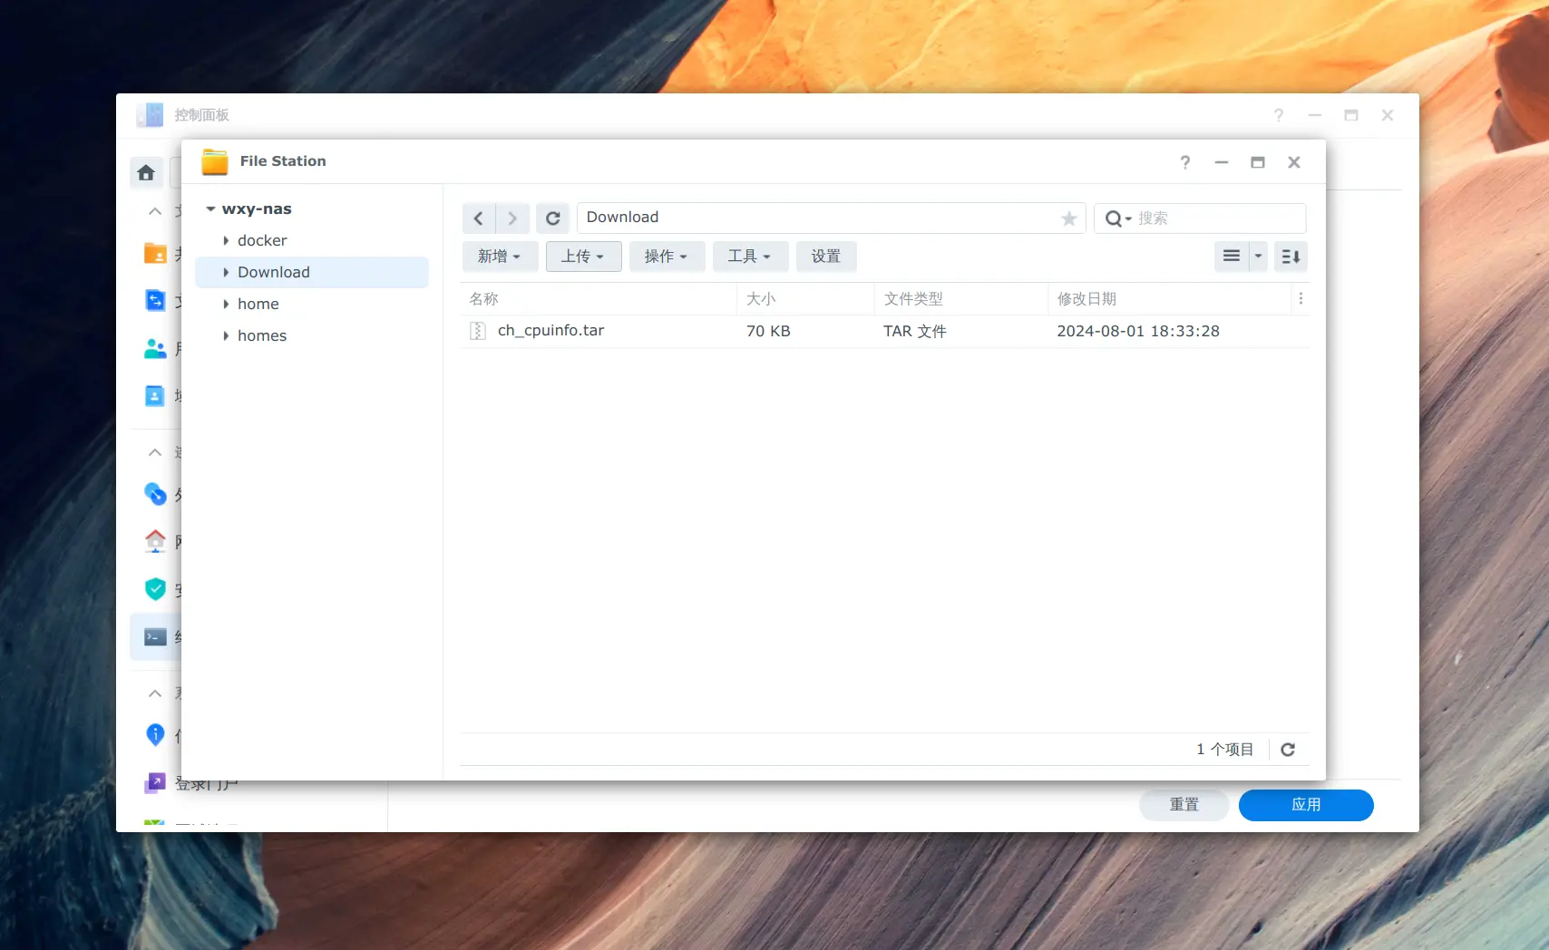The height and width of the screenshot is (950, 1549).
Task: Click the 设置 (Settings) button
Action: tap(825, 257)
